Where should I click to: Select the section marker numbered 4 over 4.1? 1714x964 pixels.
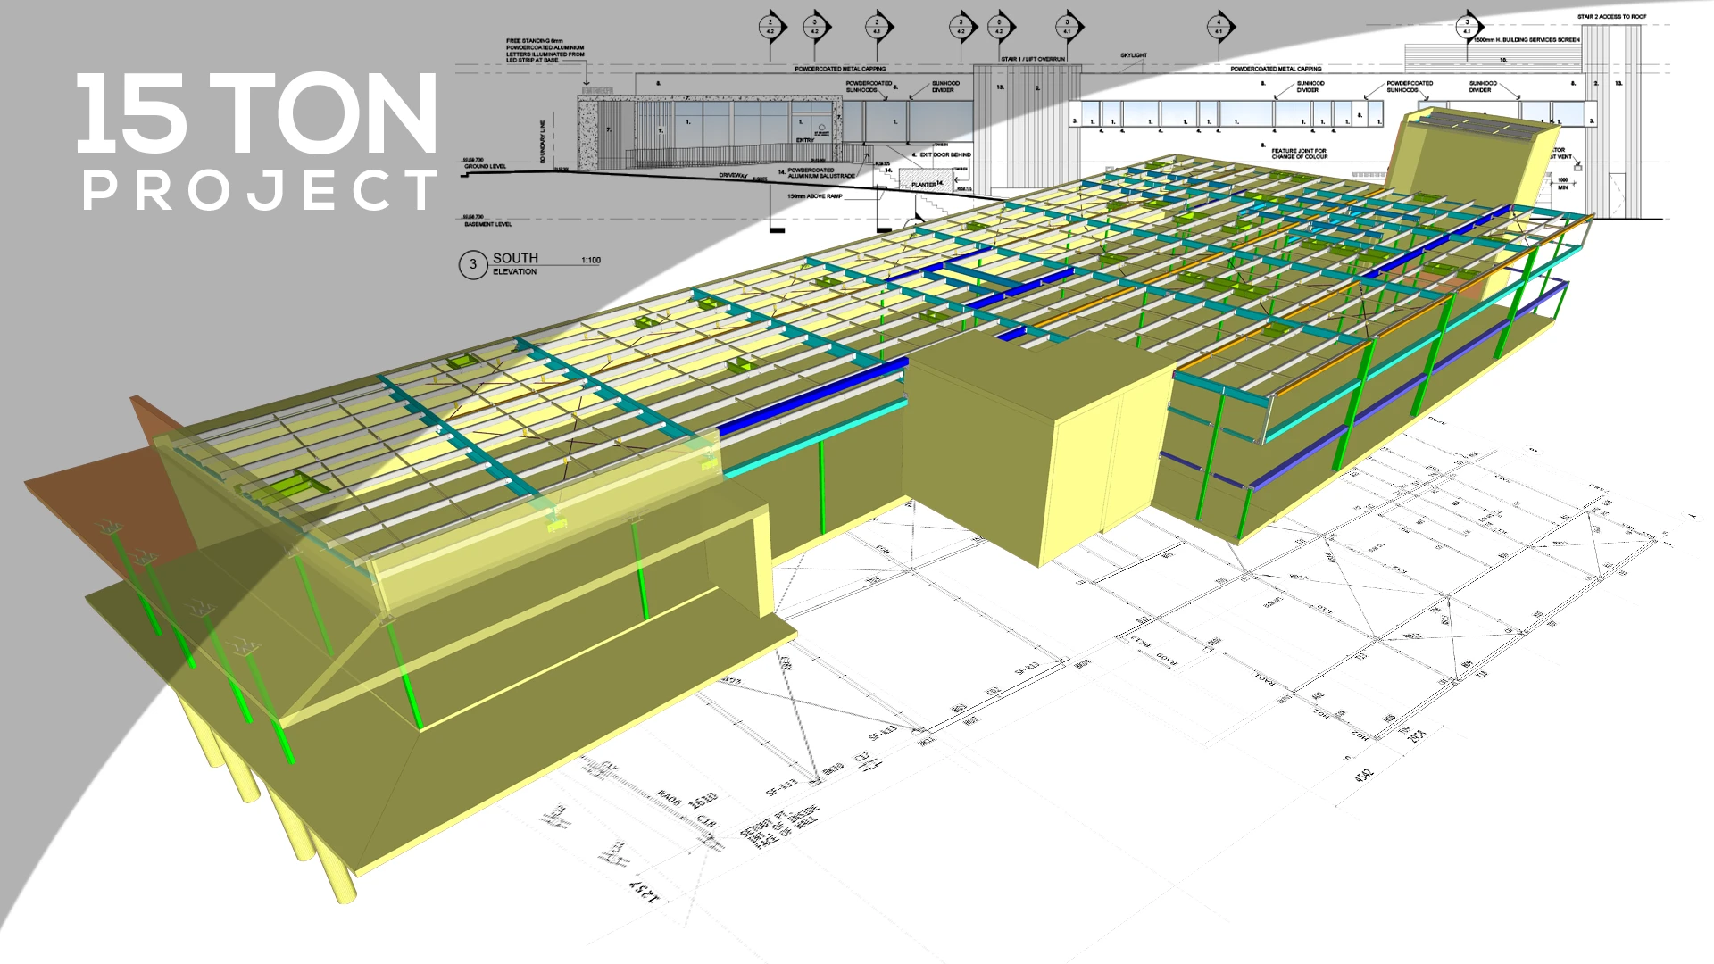(x=1219, y=27)
